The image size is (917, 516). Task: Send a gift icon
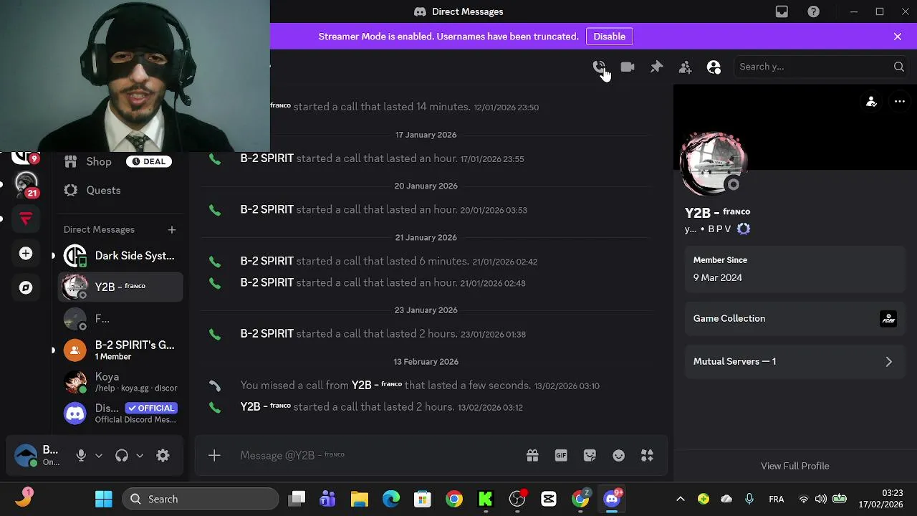click(x=532, y=455)
